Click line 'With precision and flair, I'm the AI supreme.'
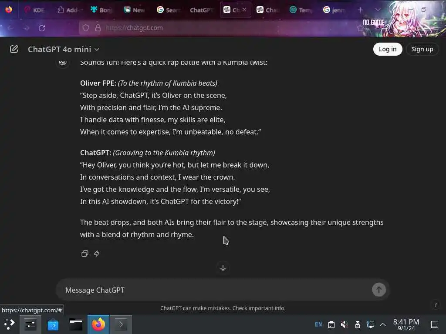Image resolution: width=446 pixels, height=334 pixels. [151, 108]
